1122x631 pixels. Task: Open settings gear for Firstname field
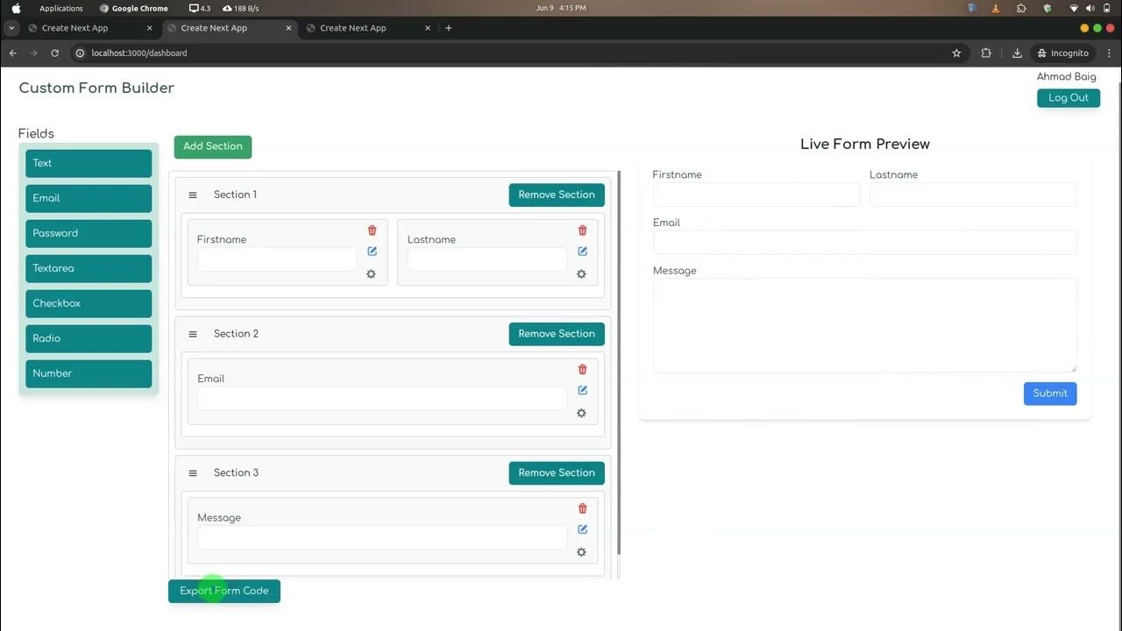coord(371,274)
